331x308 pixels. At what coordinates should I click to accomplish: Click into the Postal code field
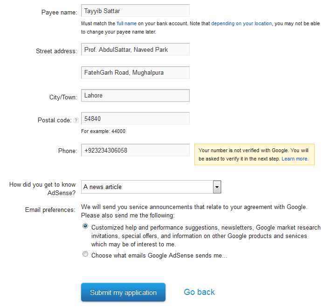coord(135,119)
